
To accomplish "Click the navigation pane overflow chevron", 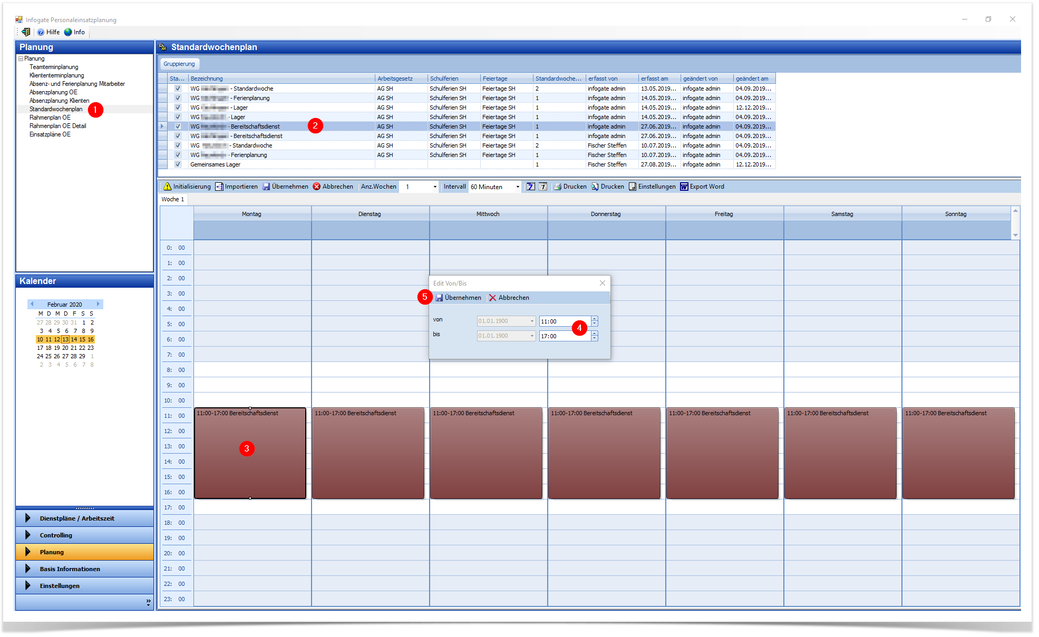I will [x=148, y=602].
